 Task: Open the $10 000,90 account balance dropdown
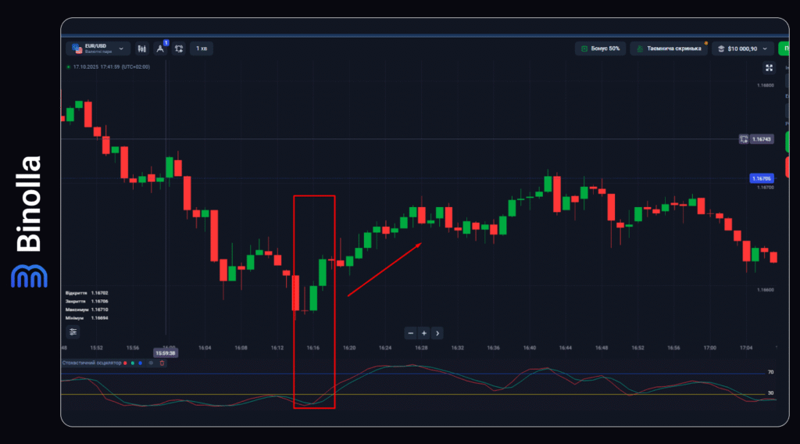(742, 48)
